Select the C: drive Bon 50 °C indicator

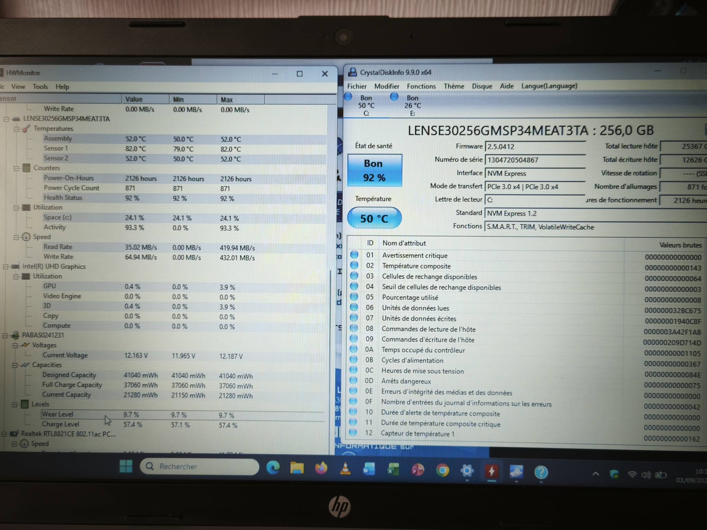pyautogui.click(x=362, y=105)
